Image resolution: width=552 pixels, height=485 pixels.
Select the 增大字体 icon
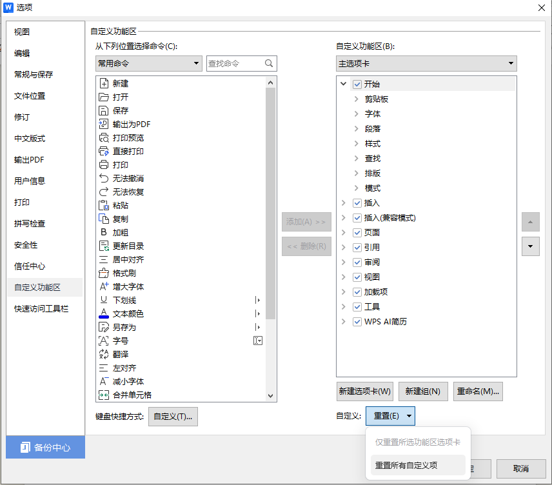coord(104,286)
